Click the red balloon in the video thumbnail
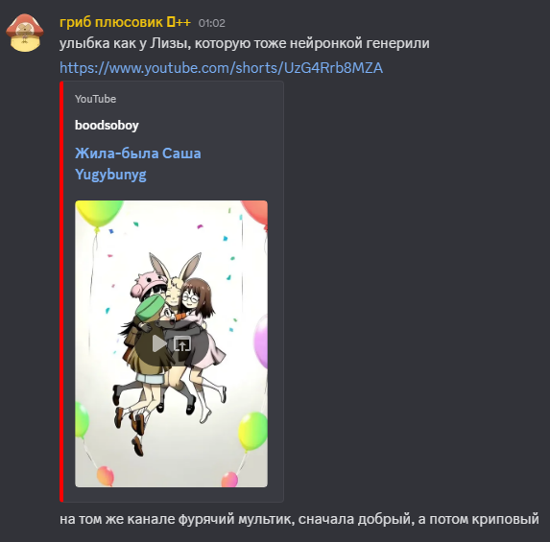Viewport: 550px width, 542px height. point(255,213)
